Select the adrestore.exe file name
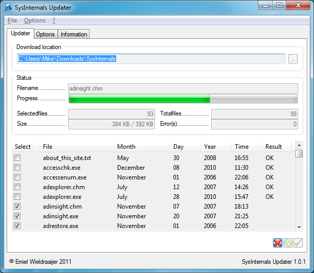314x273 pixels. (x=61, y=226)
